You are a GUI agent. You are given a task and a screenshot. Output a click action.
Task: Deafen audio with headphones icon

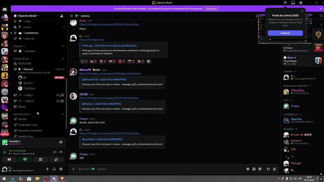point(54,169)
